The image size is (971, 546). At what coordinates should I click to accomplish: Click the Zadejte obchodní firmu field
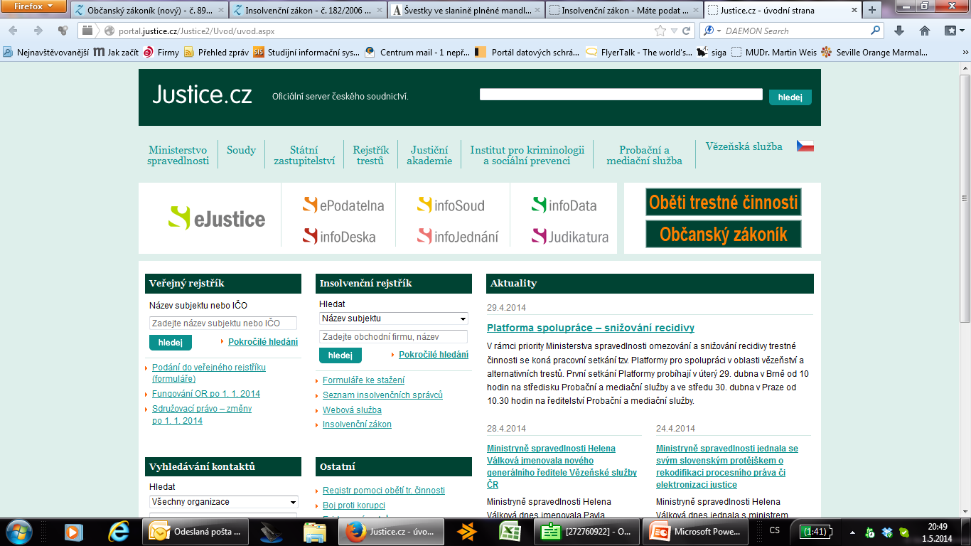click(393, 336)
